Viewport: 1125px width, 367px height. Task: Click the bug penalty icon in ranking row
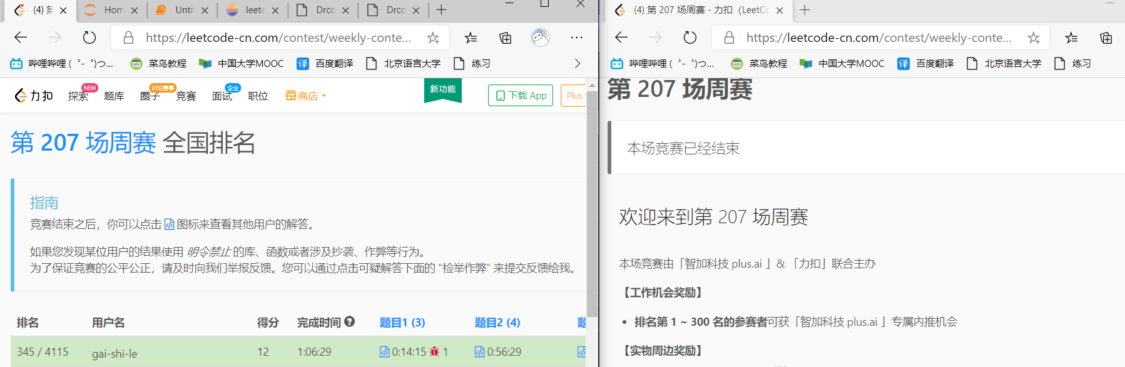pos(434,352)
